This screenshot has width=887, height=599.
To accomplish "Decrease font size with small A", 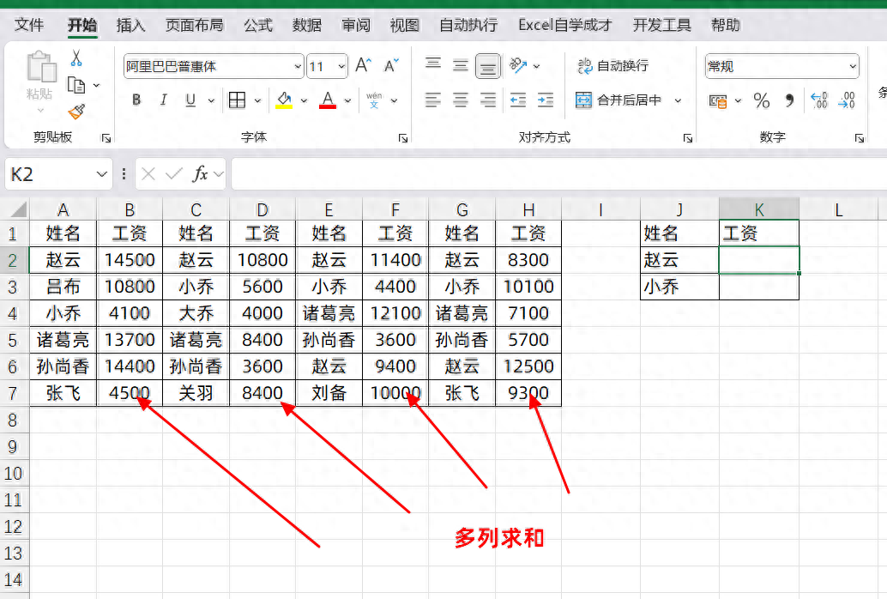I will click(x=391, y=66).
